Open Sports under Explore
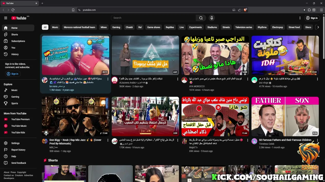Screen dimensions: 325x182 click(18, 103)
